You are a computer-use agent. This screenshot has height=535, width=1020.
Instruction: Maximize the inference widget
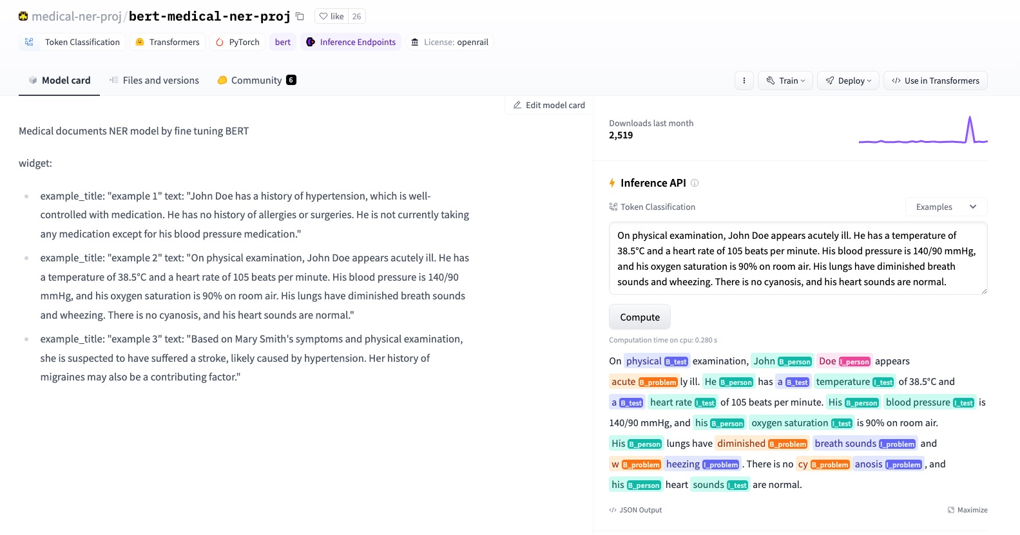click(967, 510)
